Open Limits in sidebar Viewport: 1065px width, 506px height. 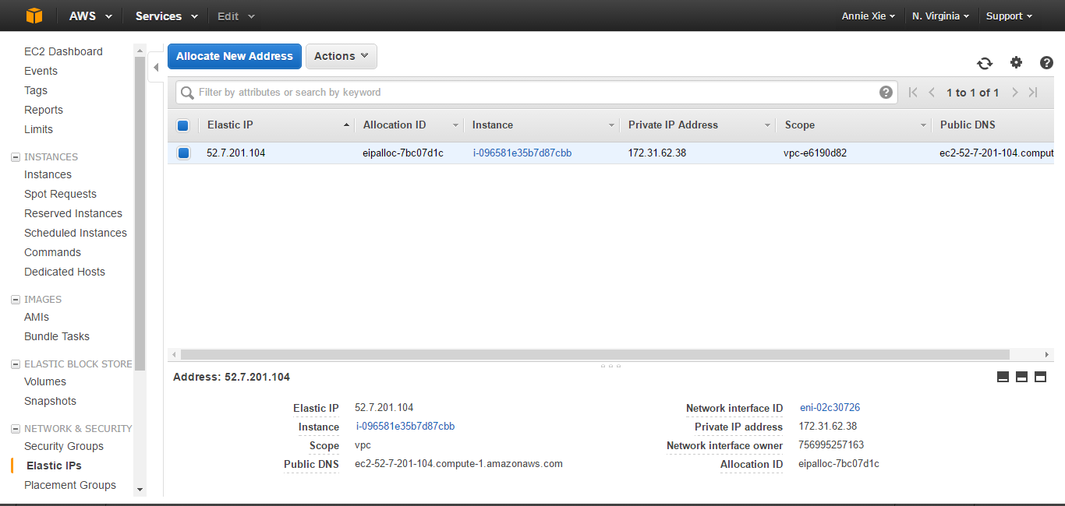[x=39, y=129]
